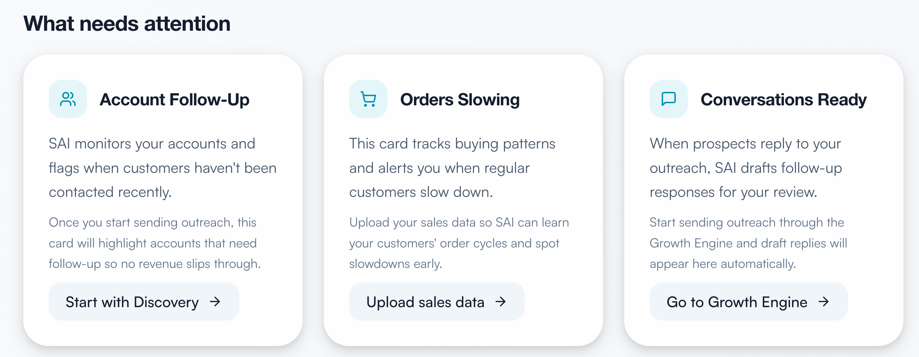Viewport: 919px width, 357px height.
Task: Click the chat bubble icon on the Conversations Ready card
Action: coord(668,99)
